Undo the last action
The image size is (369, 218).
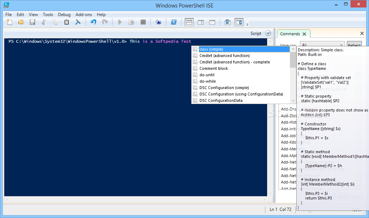coord(93,22)
